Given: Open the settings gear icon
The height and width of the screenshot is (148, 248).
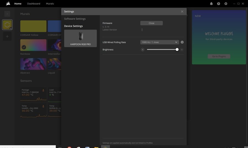Looking at the screenshot, I should pyautogui.click(x=226, y=4).
